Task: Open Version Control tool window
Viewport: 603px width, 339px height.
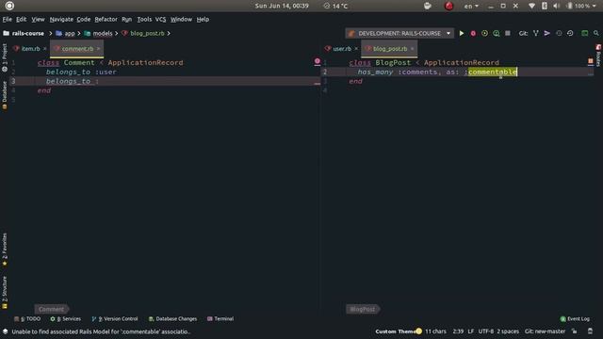Action: point(115,318)
